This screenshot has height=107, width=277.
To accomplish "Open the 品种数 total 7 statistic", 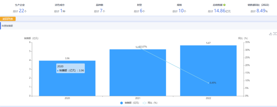I will 100,11.
